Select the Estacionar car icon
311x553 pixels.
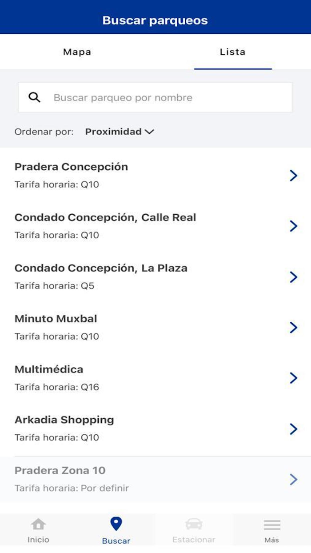click(194, 525)
